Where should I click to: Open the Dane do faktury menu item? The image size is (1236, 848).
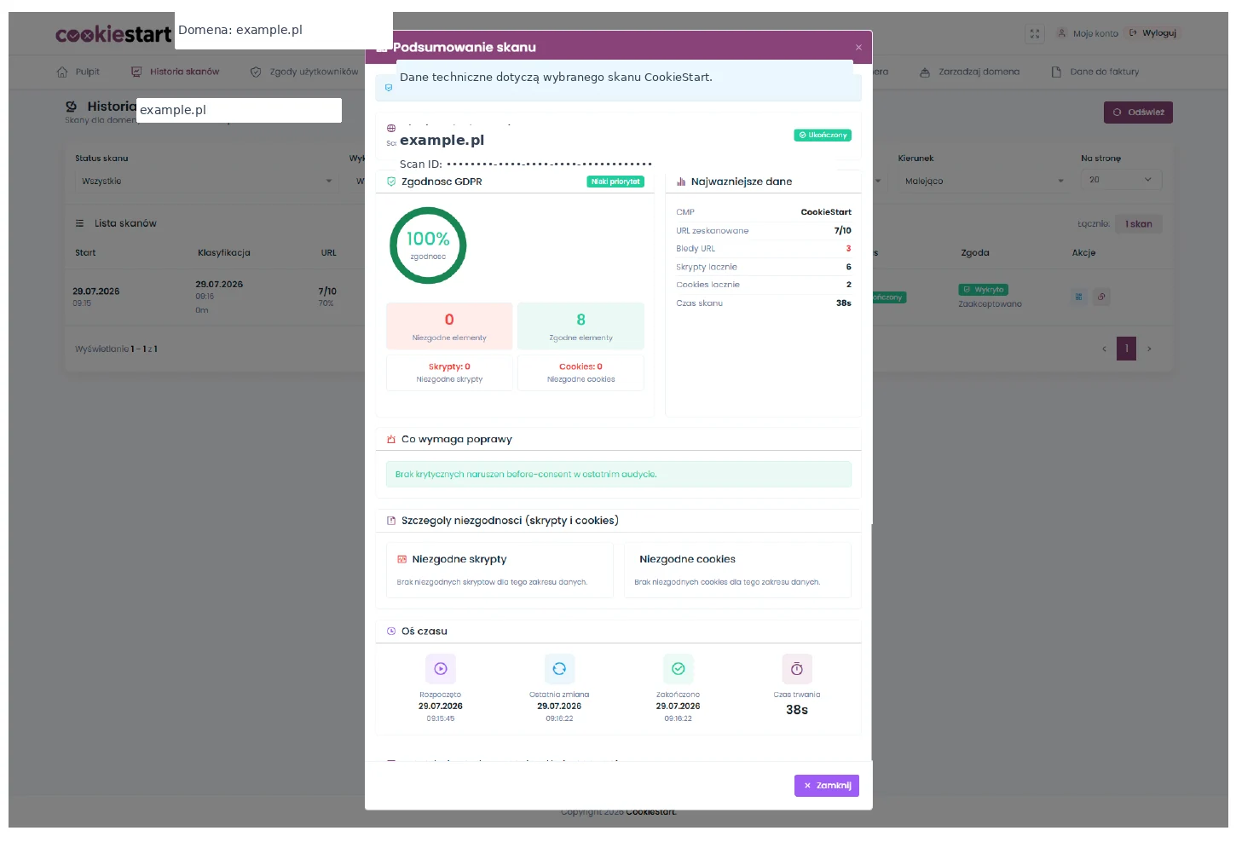1095,72
